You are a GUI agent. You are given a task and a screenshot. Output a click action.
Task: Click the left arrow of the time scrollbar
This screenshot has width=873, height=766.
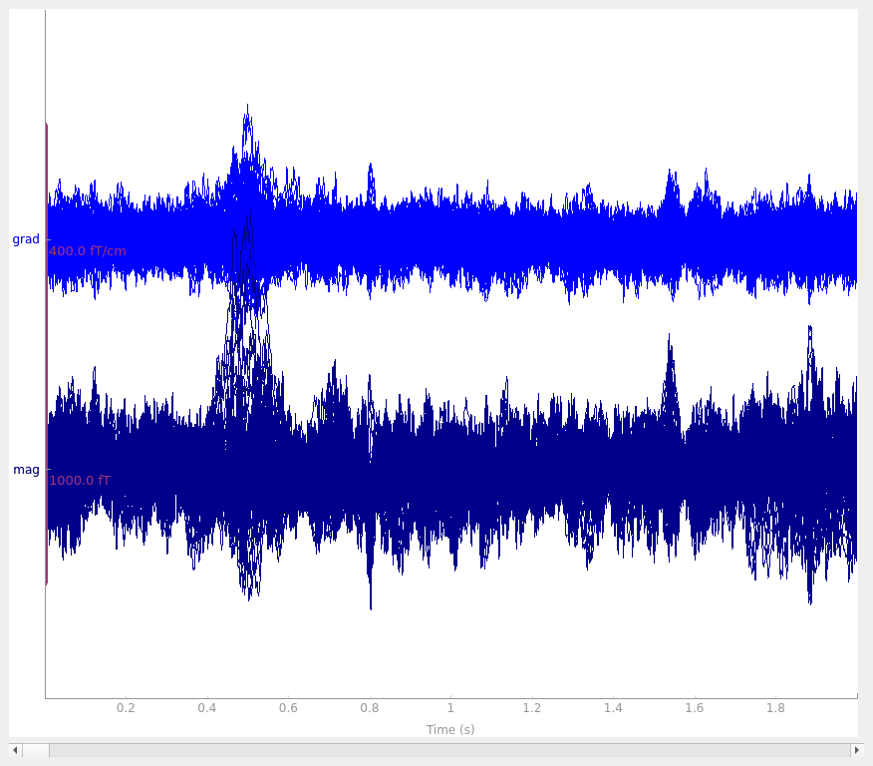[15, 750]
